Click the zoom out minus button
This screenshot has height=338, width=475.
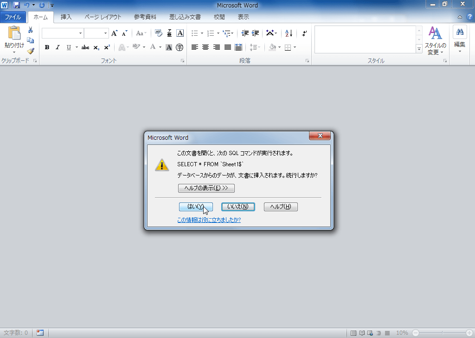(x=416, y=333)
